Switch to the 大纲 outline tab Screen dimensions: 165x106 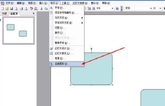(x=4, y=14)
